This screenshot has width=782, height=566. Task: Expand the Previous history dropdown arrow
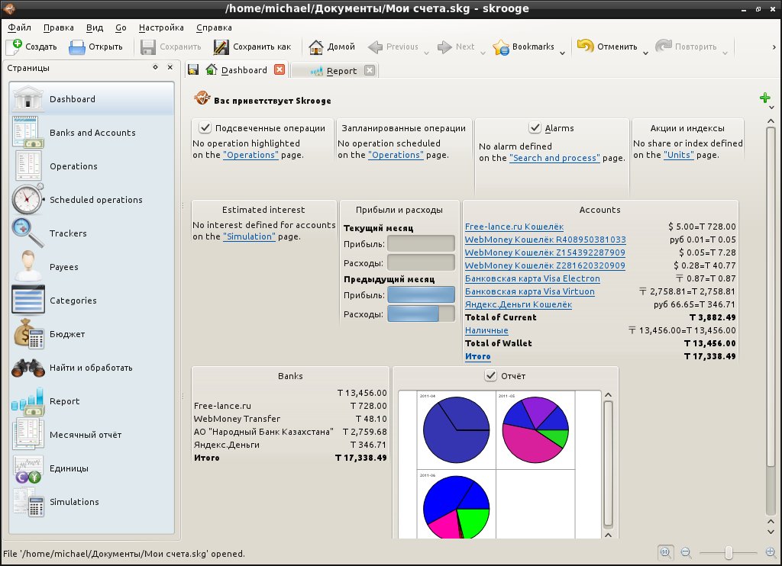[426, 53]
